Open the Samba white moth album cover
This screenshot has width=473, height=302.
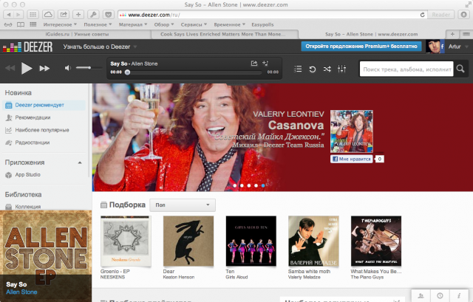[313, 241]
